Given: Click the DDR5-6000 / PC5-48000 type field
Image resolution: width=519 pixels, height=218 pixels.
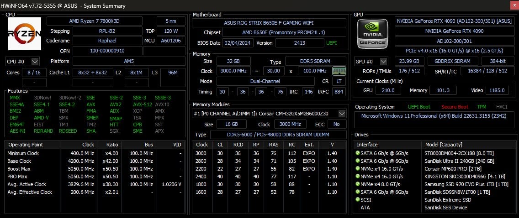Looking at the screenshot, I should pos(278,135).
